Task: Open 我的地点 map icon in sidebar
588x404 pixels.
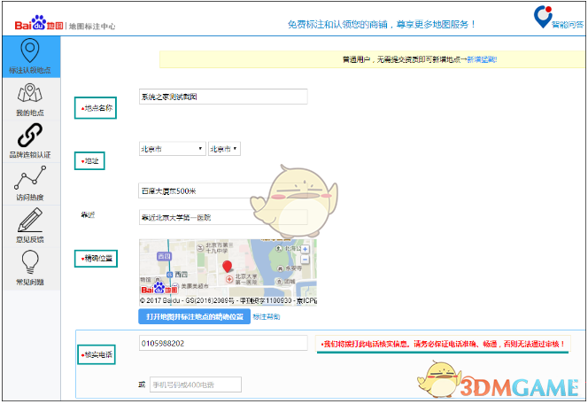Action: pyautogui.click(x=30, y=93)
